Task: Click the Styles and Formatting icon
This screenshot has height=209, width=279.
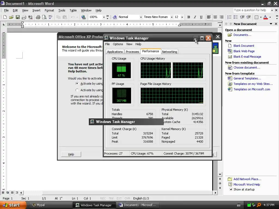Action: point(115,17)
